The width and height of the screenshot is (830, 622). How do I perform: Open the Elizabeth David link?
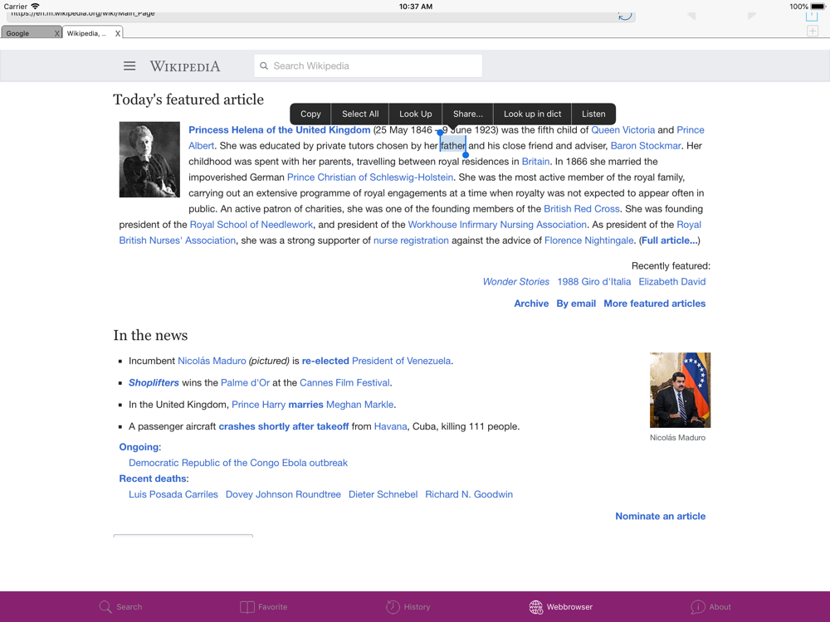672,282
